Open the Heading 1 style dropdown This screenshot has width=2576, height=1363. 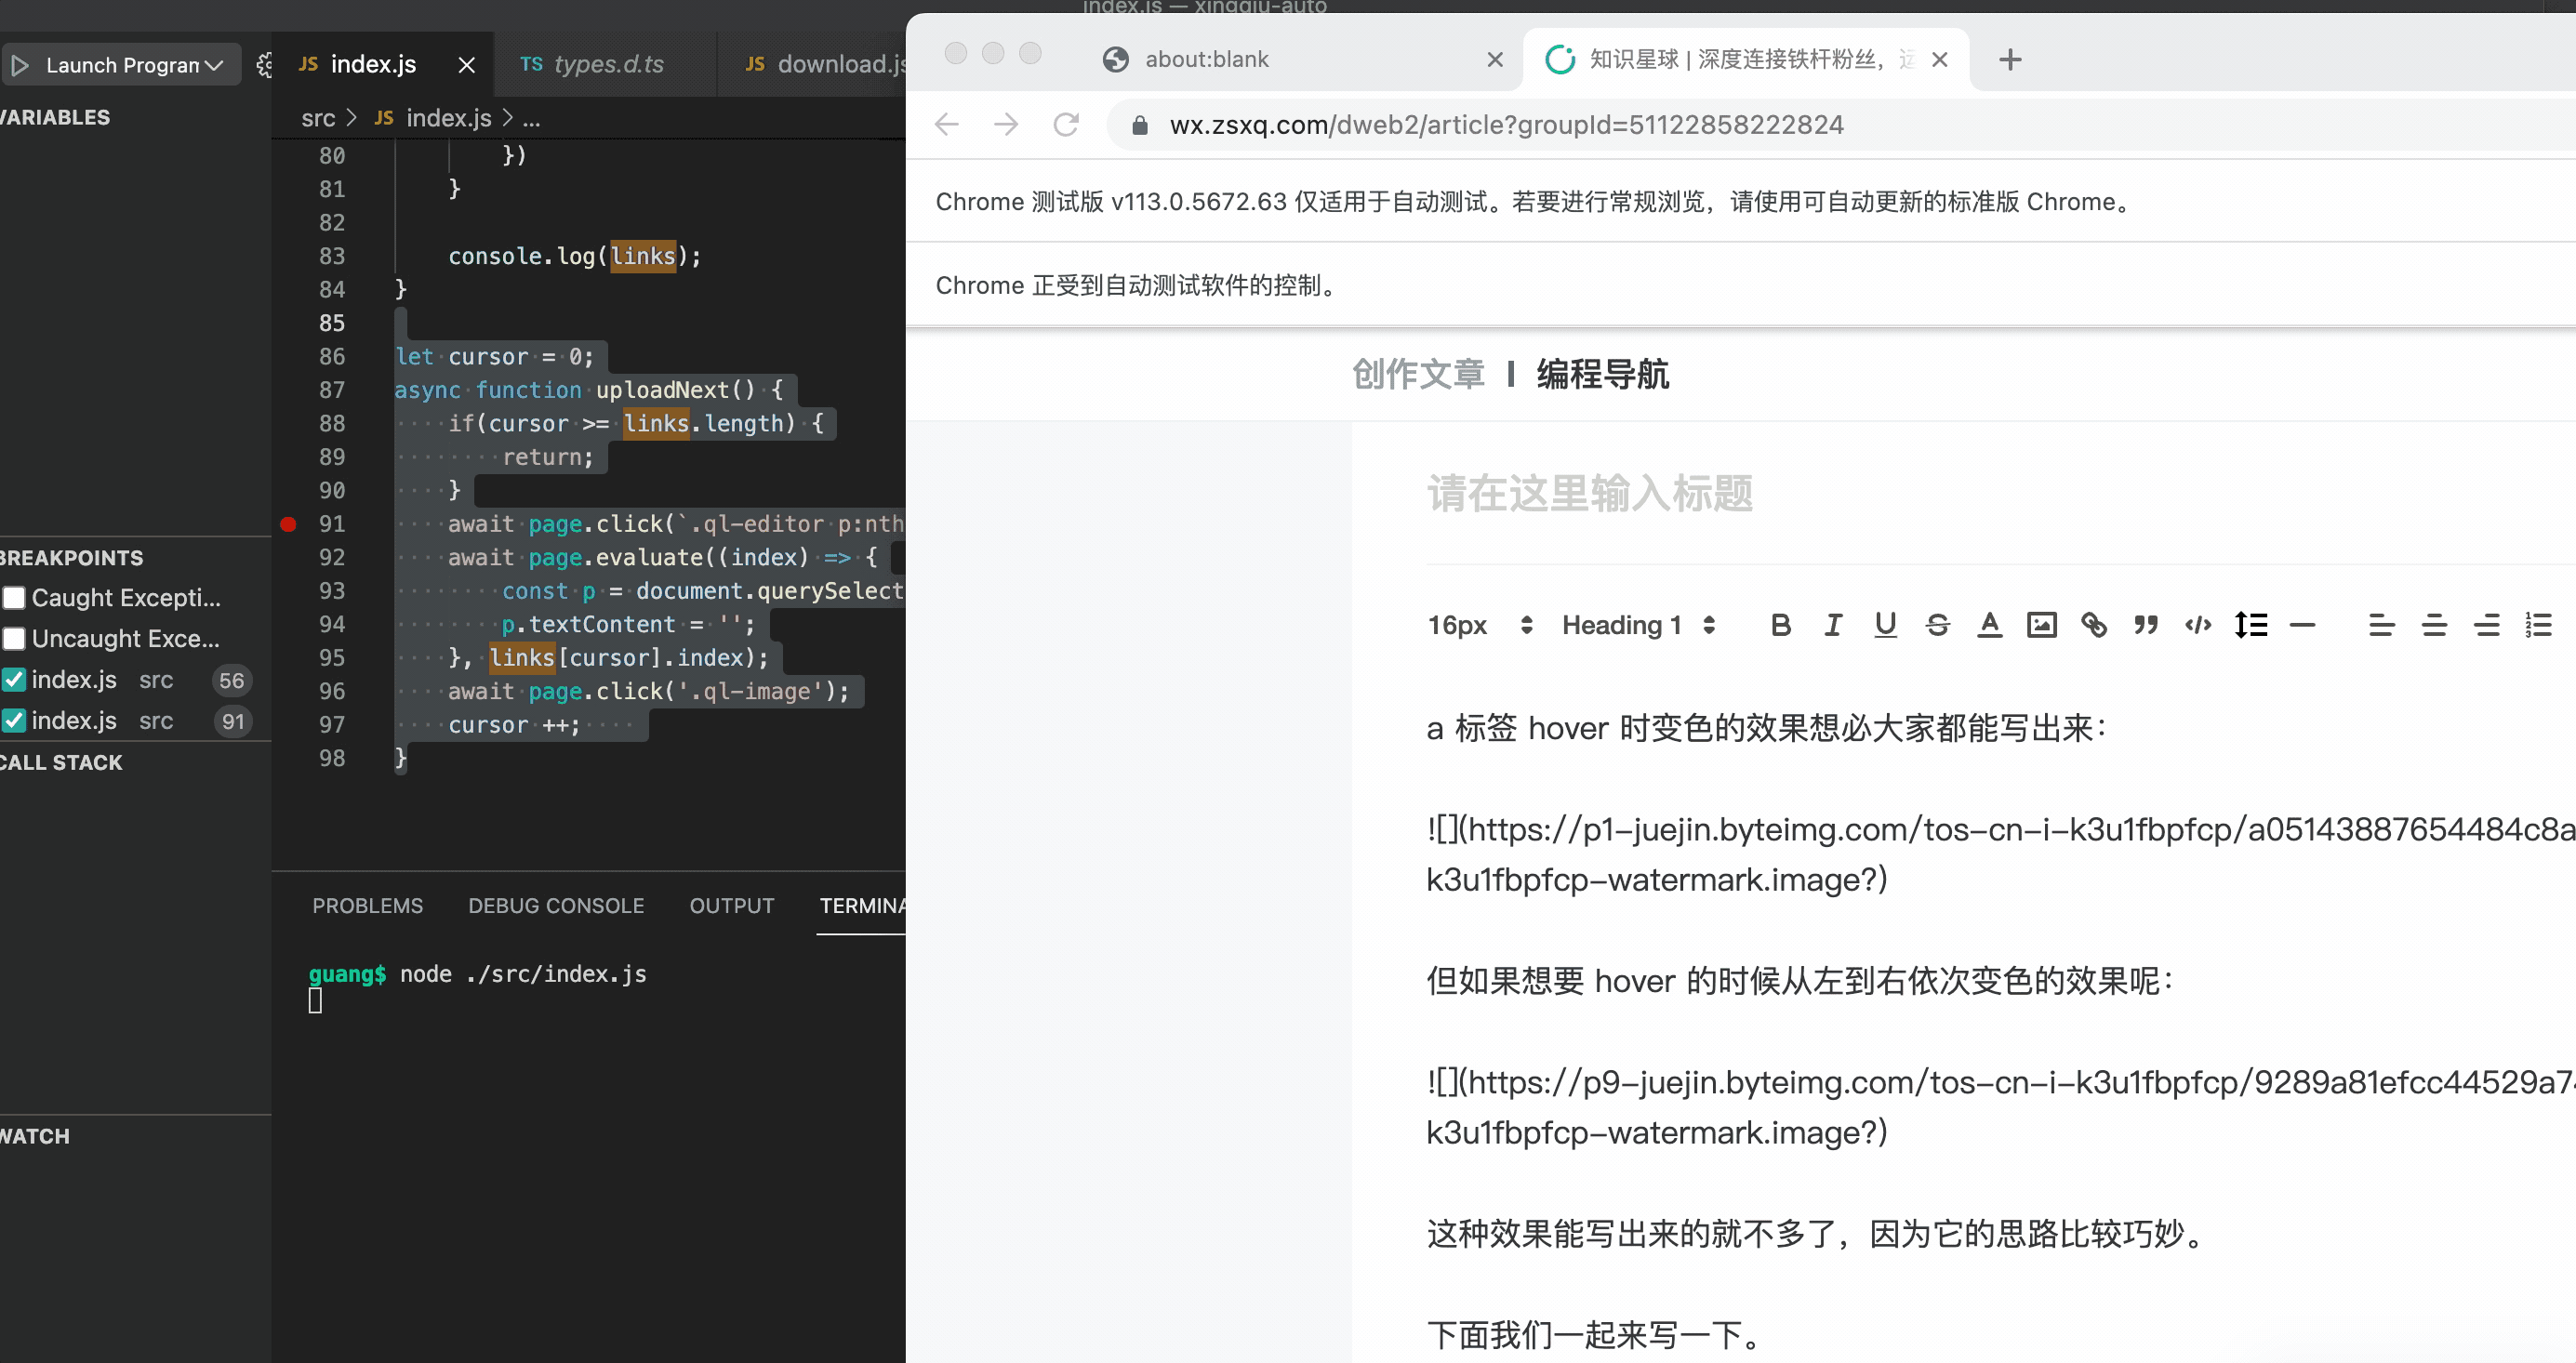coord(1638,625)
